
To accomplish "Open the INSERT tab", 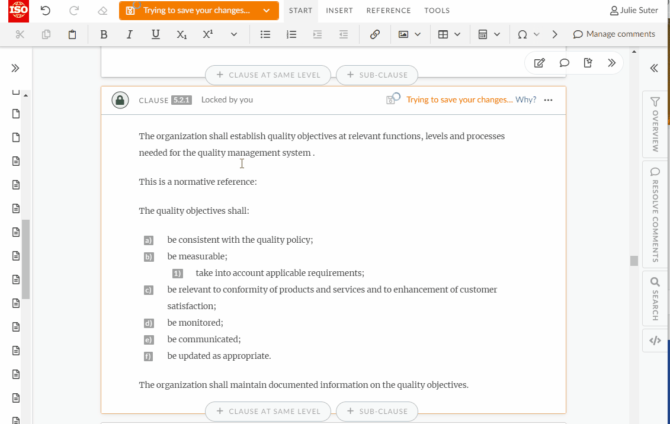I will tap(339, 11).
